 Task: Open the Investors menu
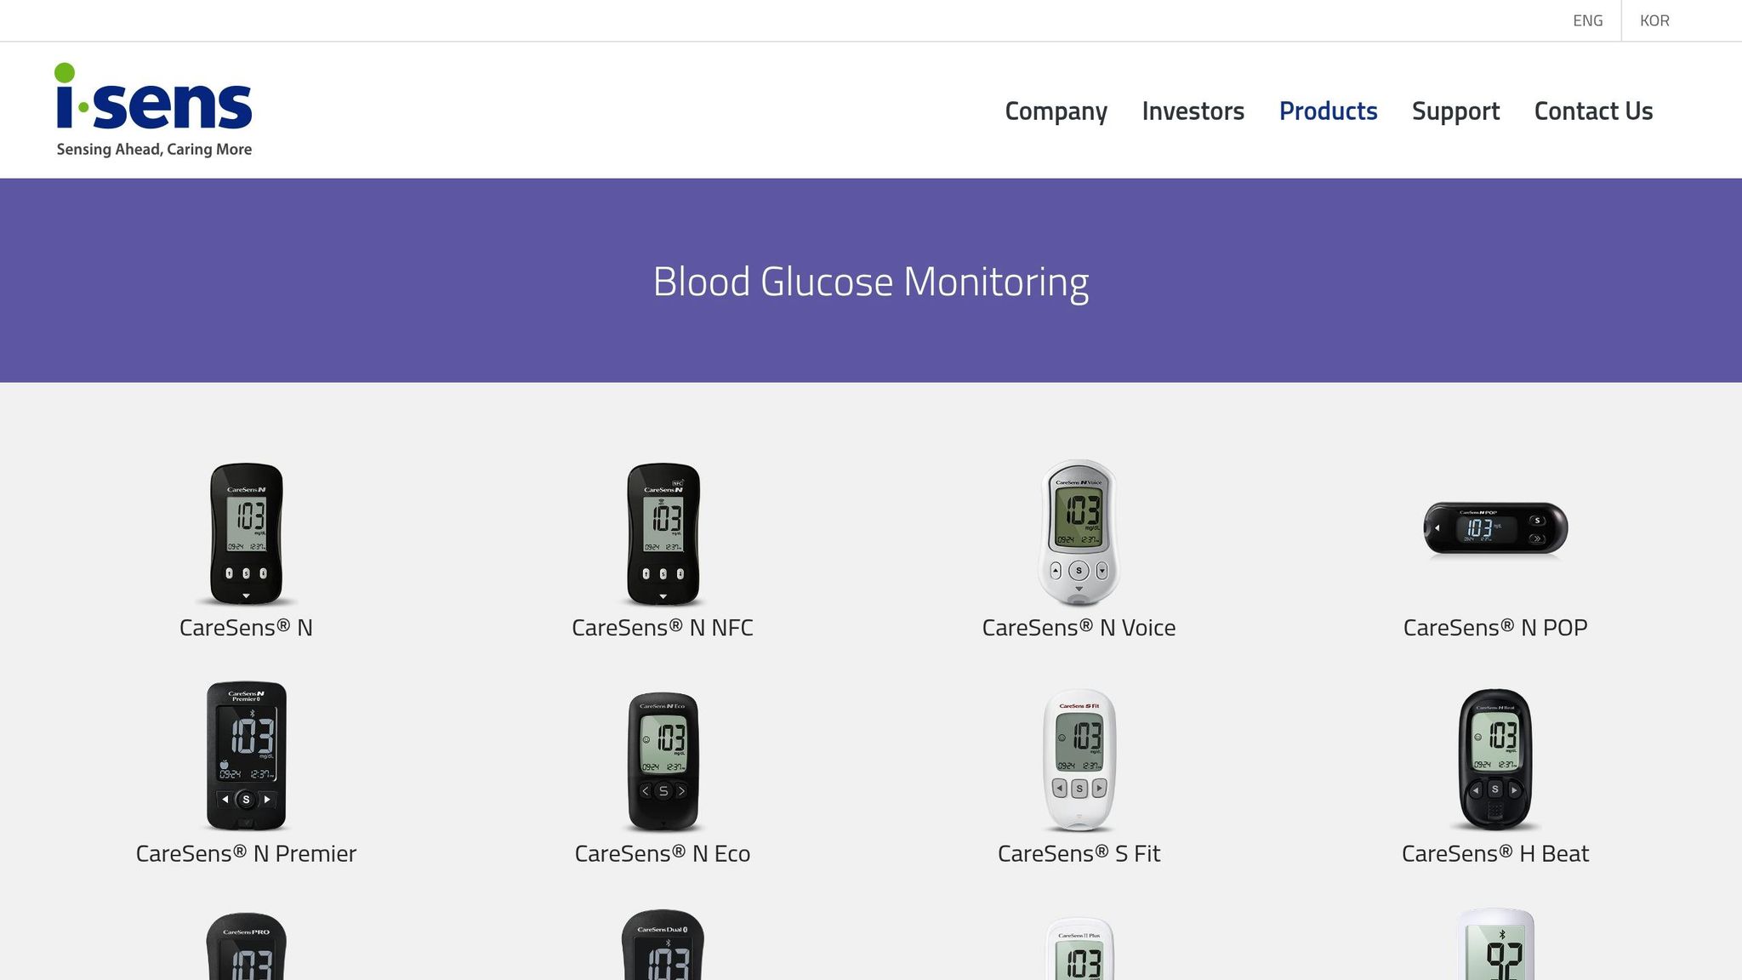pos(1193,111)
